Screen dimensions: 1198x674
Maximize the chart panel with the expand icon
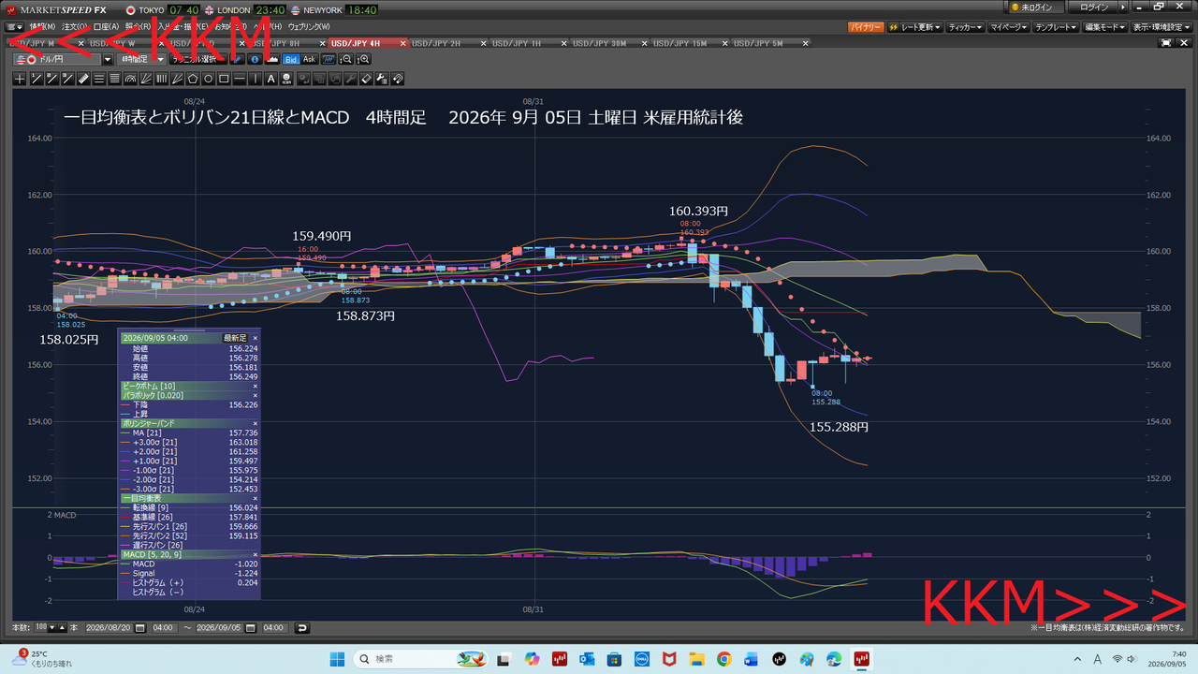click(x=1166, y=43)
